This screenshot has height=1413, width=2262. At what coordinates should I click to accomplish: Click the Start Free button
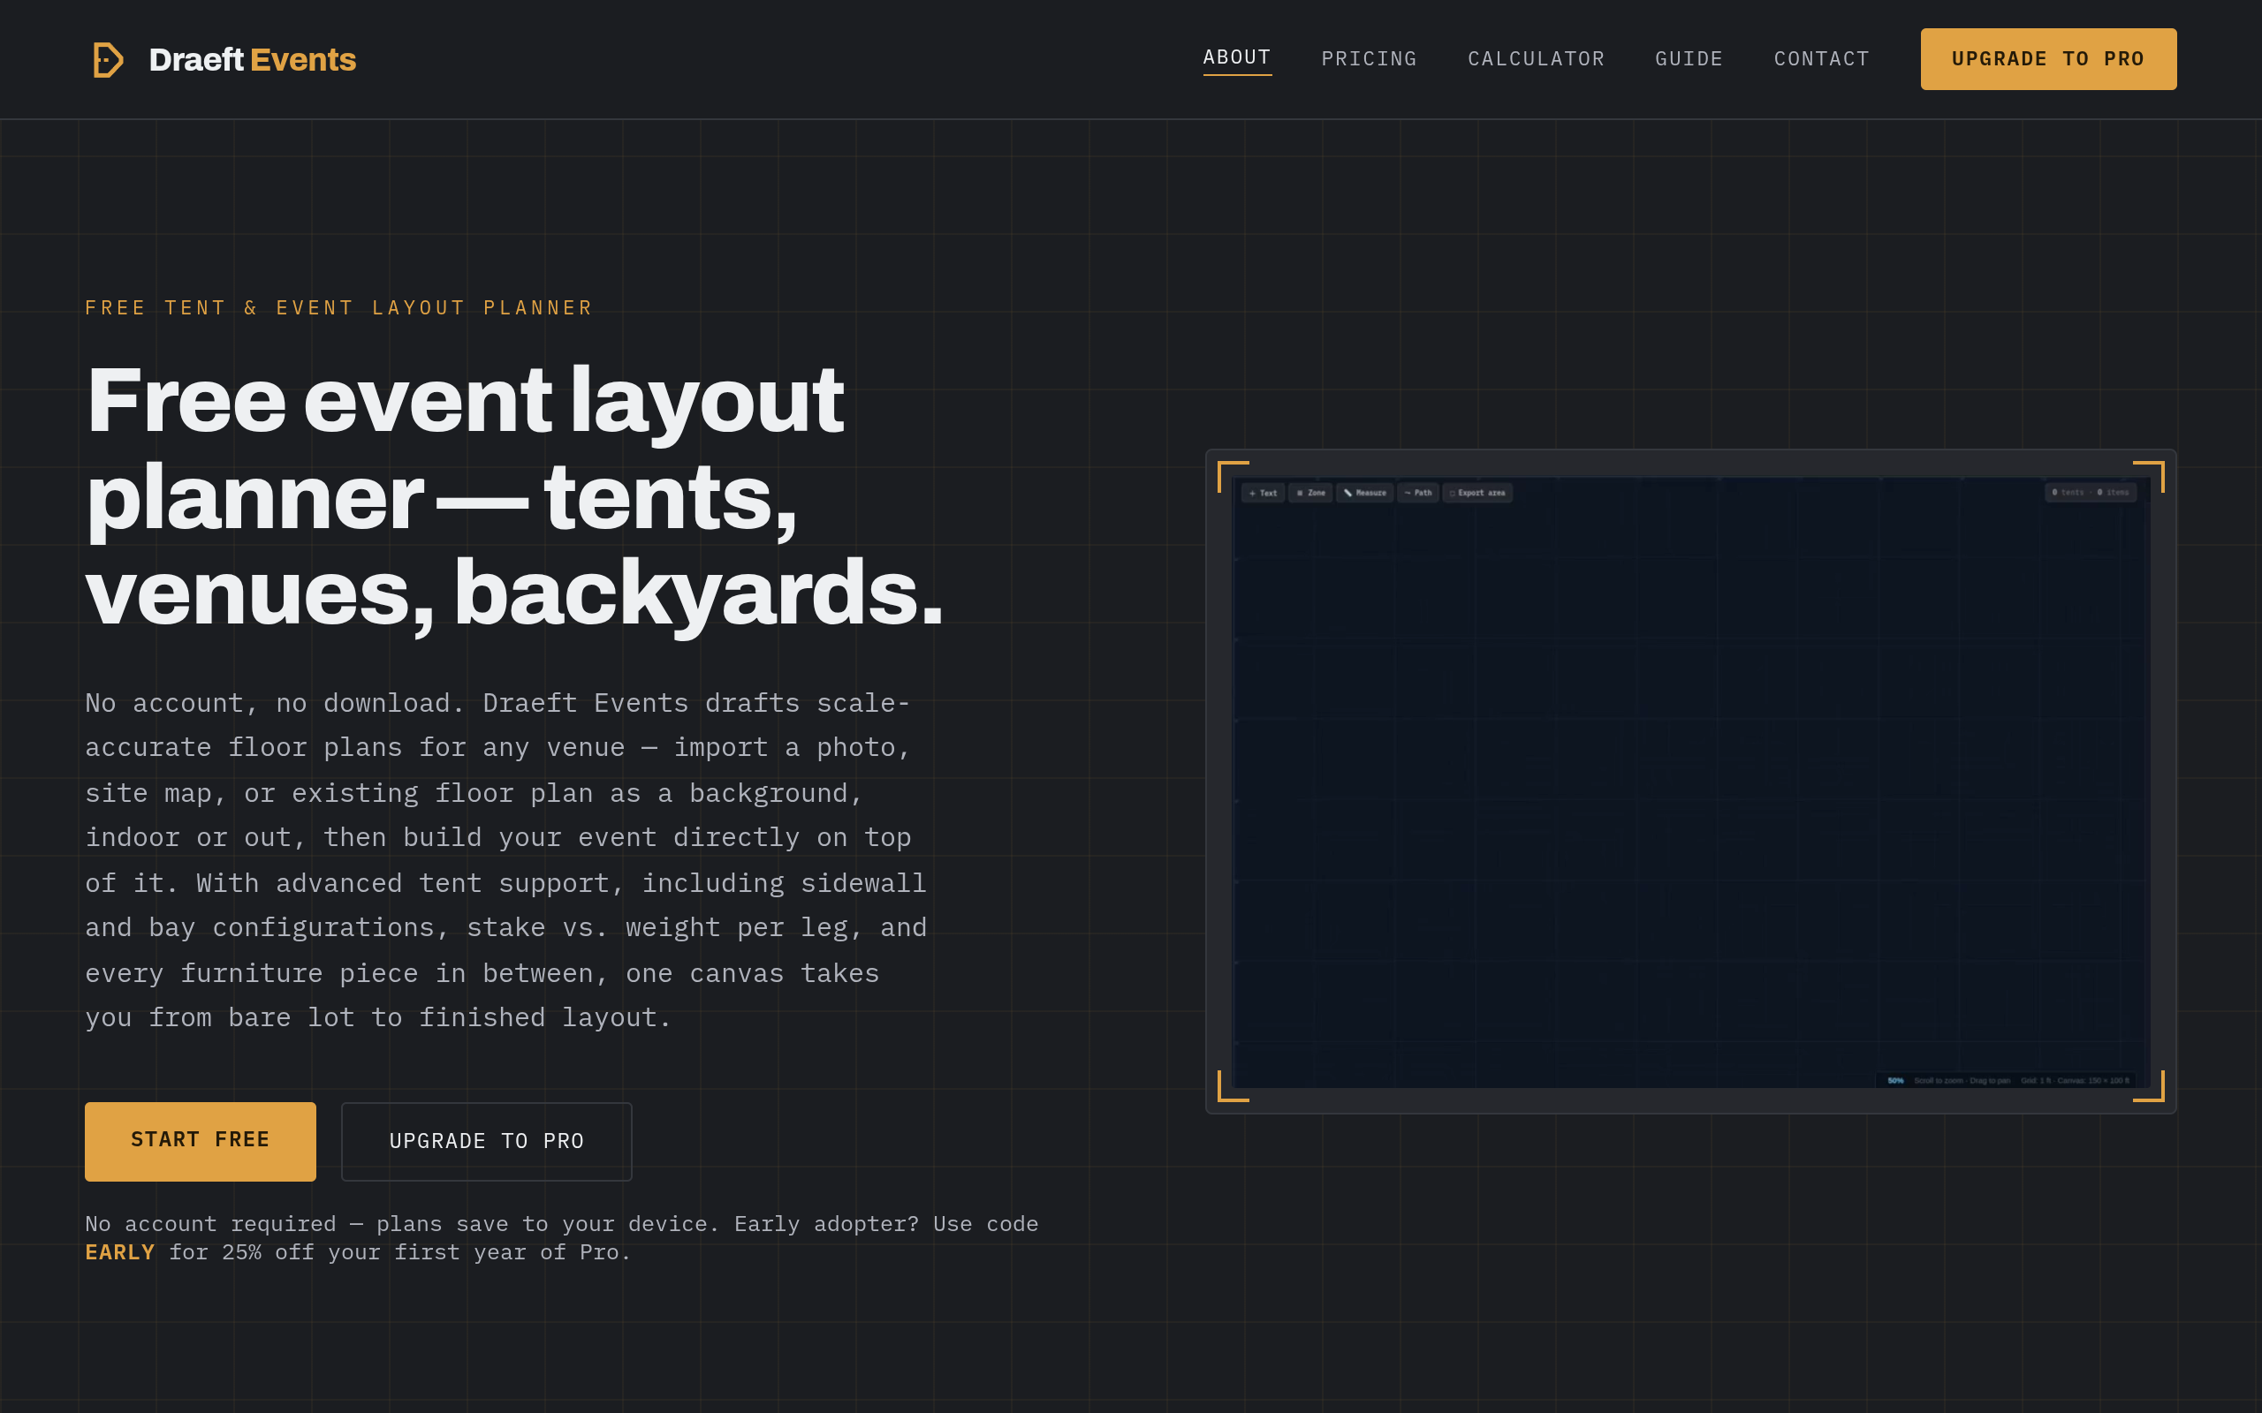click(x=200, y=1141)
